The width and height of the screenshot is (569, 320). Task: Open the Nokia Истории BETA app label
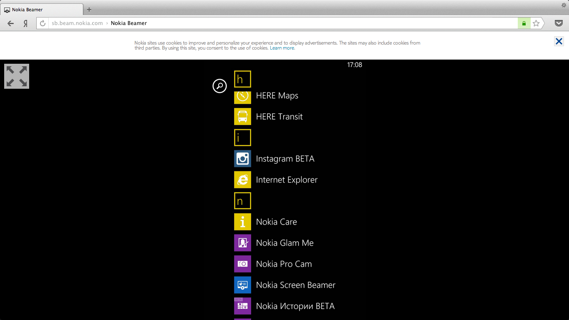[x=295, y=306]
